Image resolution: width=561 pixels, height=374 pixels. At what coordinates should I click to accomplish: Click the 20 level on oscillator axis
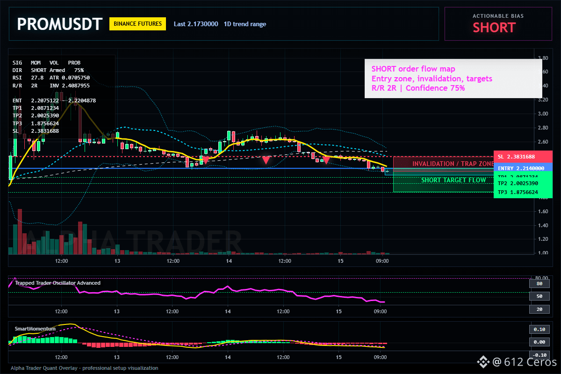pyautogui.click(x=539, y=309)
